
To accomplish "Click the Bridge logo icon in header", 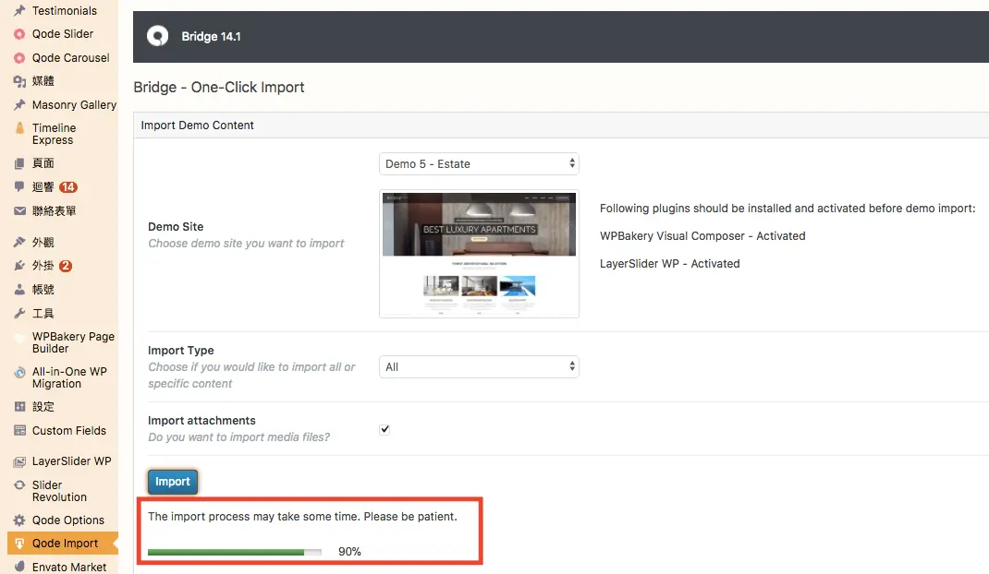I will point(158,36).
